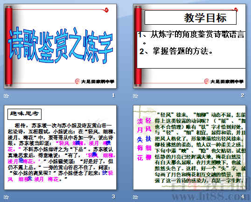The image size is (251, 202).
Task: Click 大足田家炳中学 logo on slide 2
Action: 224,82
